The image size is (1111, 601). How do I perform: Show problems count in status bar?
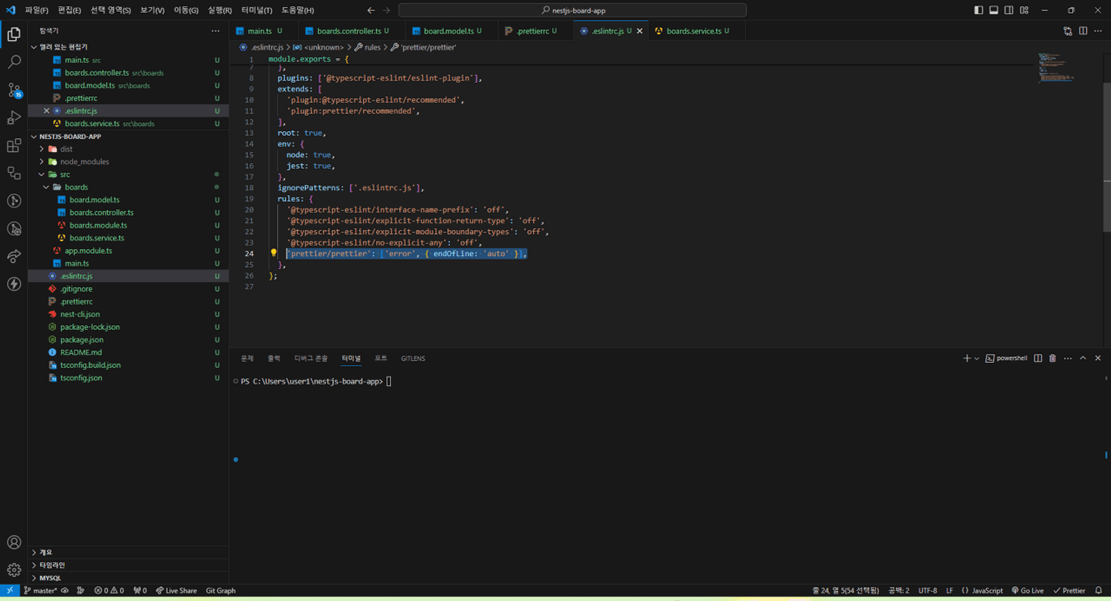tap(109, 590)
